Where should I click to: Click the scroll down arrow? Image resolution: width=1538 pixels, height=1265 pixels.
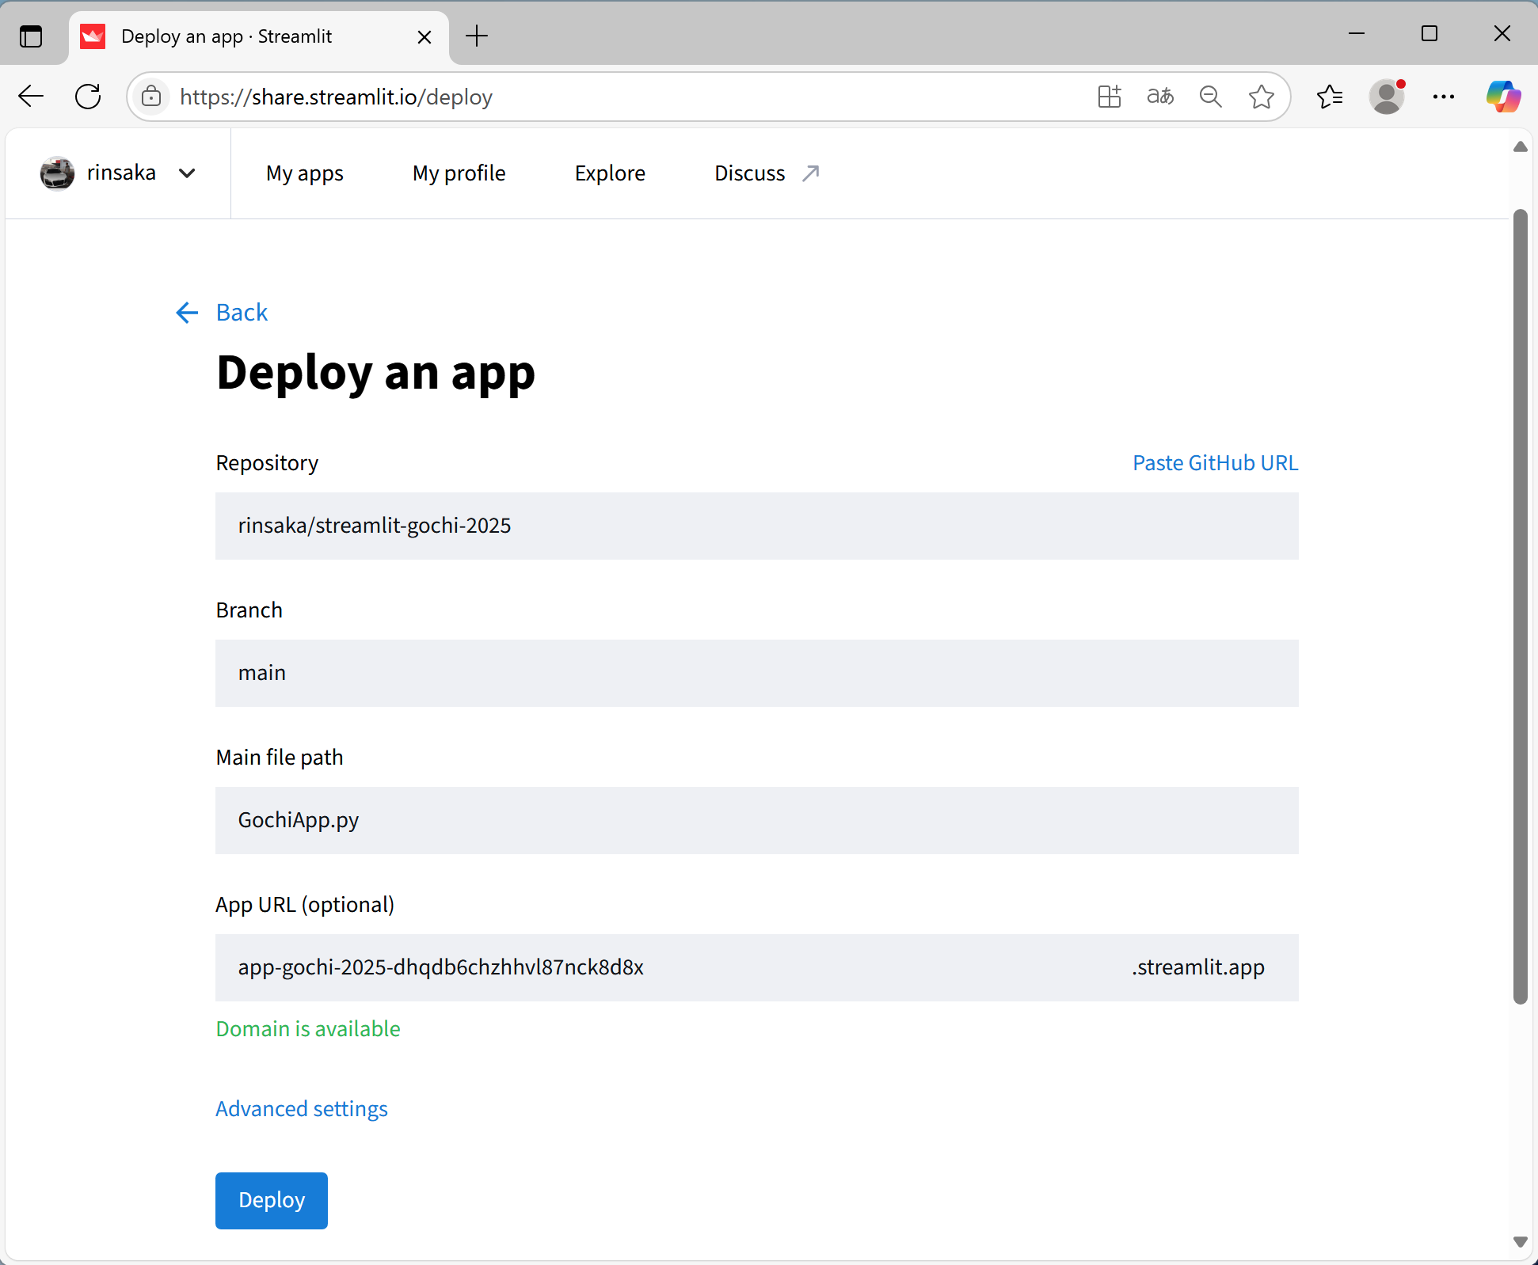pos(1520,1242)
